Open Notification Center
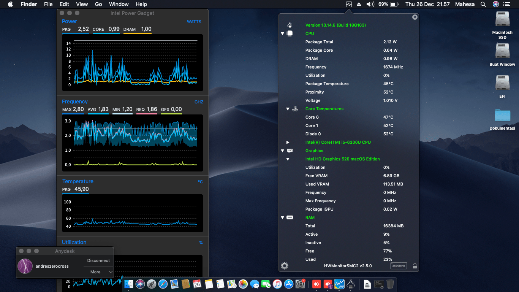Screen dimensions: 519x292 (507, 4)
